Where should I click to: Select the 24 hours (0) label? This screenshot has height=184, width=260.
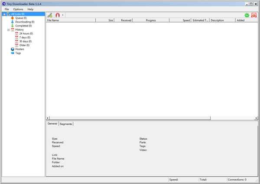pyautogui.click(x=26, y=33)
